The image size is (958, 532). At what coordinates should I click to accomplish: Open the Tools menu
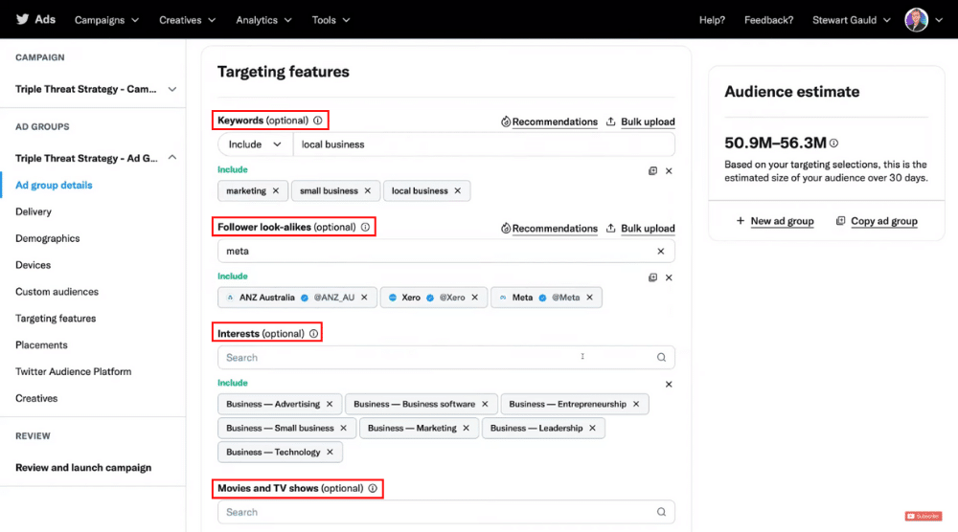(x=331, y=20)
